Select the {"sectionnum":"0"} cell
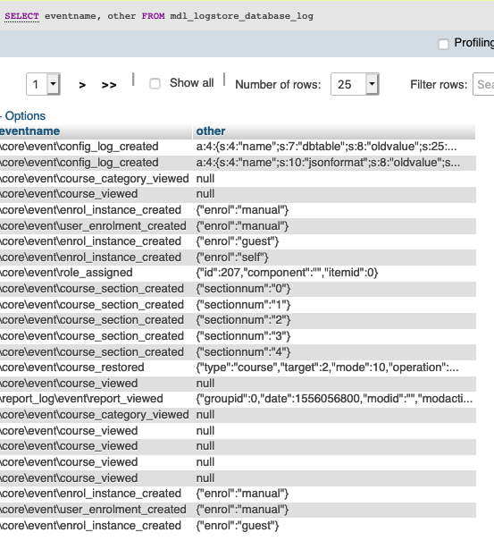 point(334,289)
